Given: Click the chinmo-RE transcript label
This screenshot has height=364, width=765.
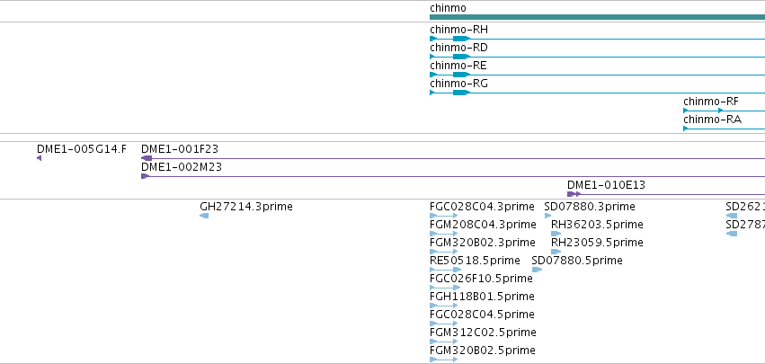Looking at the screenshot, I should [458, 66].
